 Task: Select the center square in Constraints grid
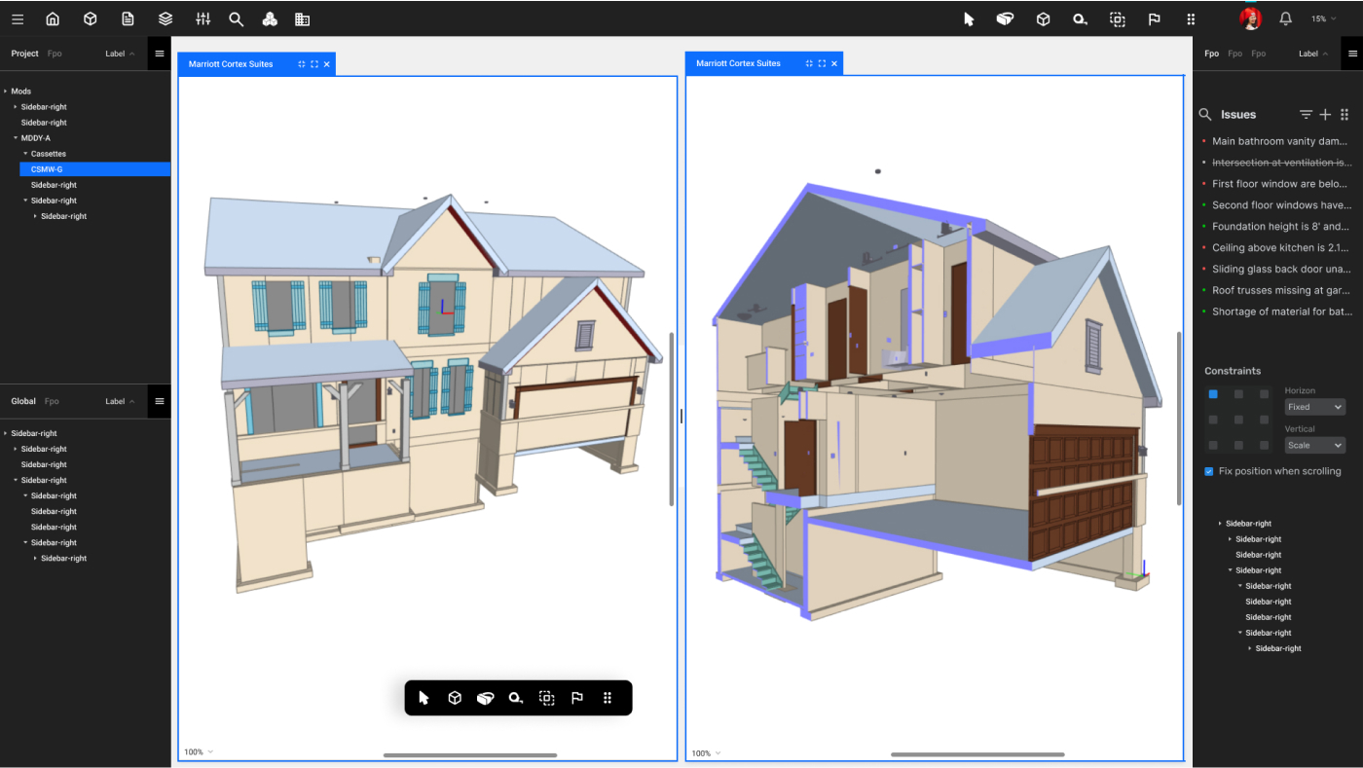tap(1238, 420)
